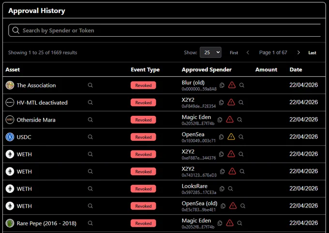This screenshot has width=329, height=233.
Task: Copy the Blur (old) spender address
Action: pos(222,85)
